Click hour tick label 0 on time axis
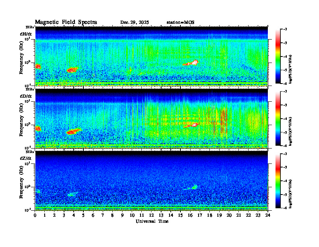This screenshot has height=247, width=319. 35,216
